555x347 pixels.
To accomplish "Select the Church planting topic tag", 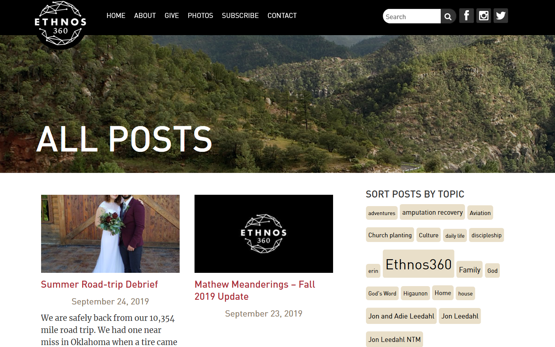I will pos(390,235).
